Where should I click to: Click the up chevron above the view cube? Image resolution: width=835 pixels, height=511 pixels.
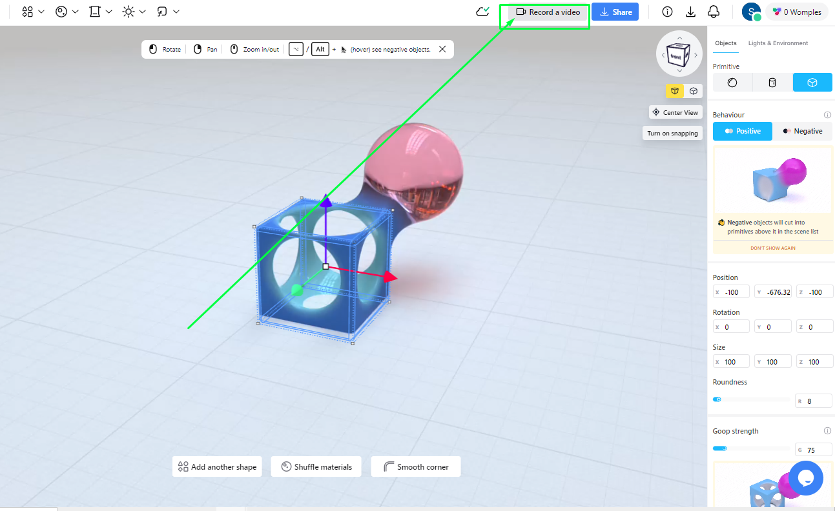pos(679,38)
